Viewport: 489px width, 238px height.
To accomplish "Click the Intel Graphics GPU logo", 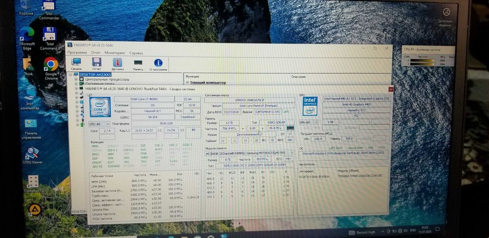I will click(x=310, y=106).
